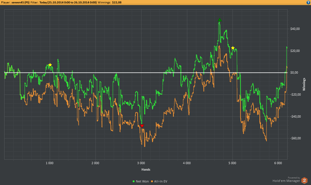
Task: Click the 4 000 x-axis label
Action: click(187, 163)
